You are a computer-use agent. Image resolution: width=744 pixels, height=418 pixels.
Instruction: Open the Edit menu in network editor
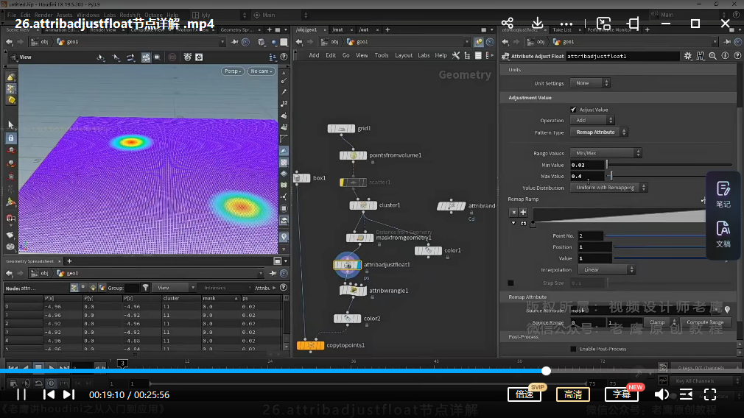tap(331, 55)
